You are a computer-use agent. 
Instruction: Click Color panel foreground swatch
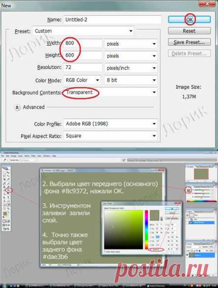pyautogui.click(x=188, y=190)
